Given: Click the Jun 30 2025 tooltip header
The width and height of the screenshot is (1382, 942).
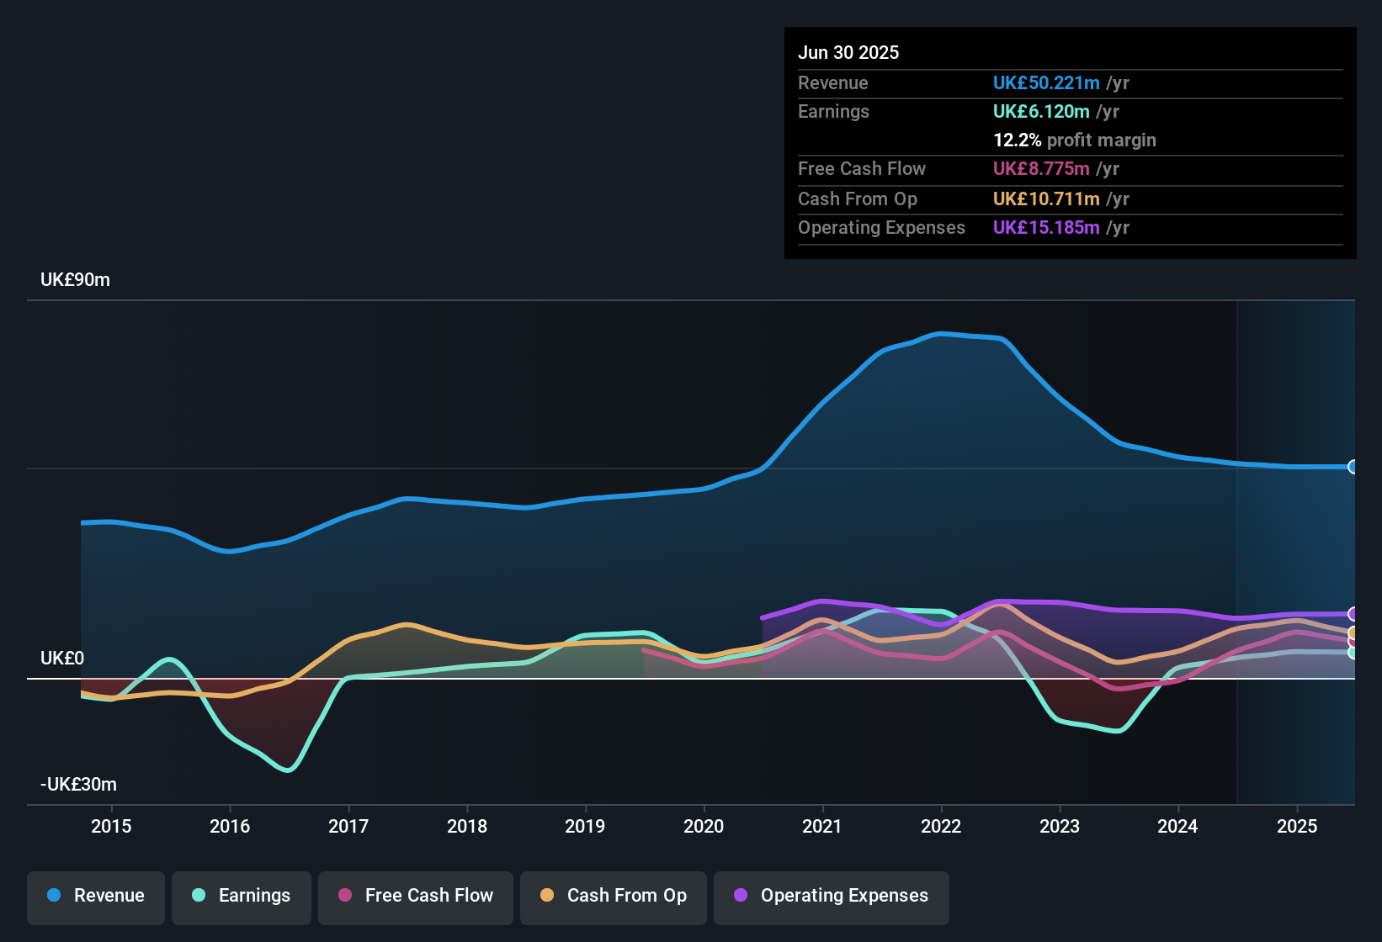Looking at the screenshot, I should pyautogui.click(x=848, y=52).
